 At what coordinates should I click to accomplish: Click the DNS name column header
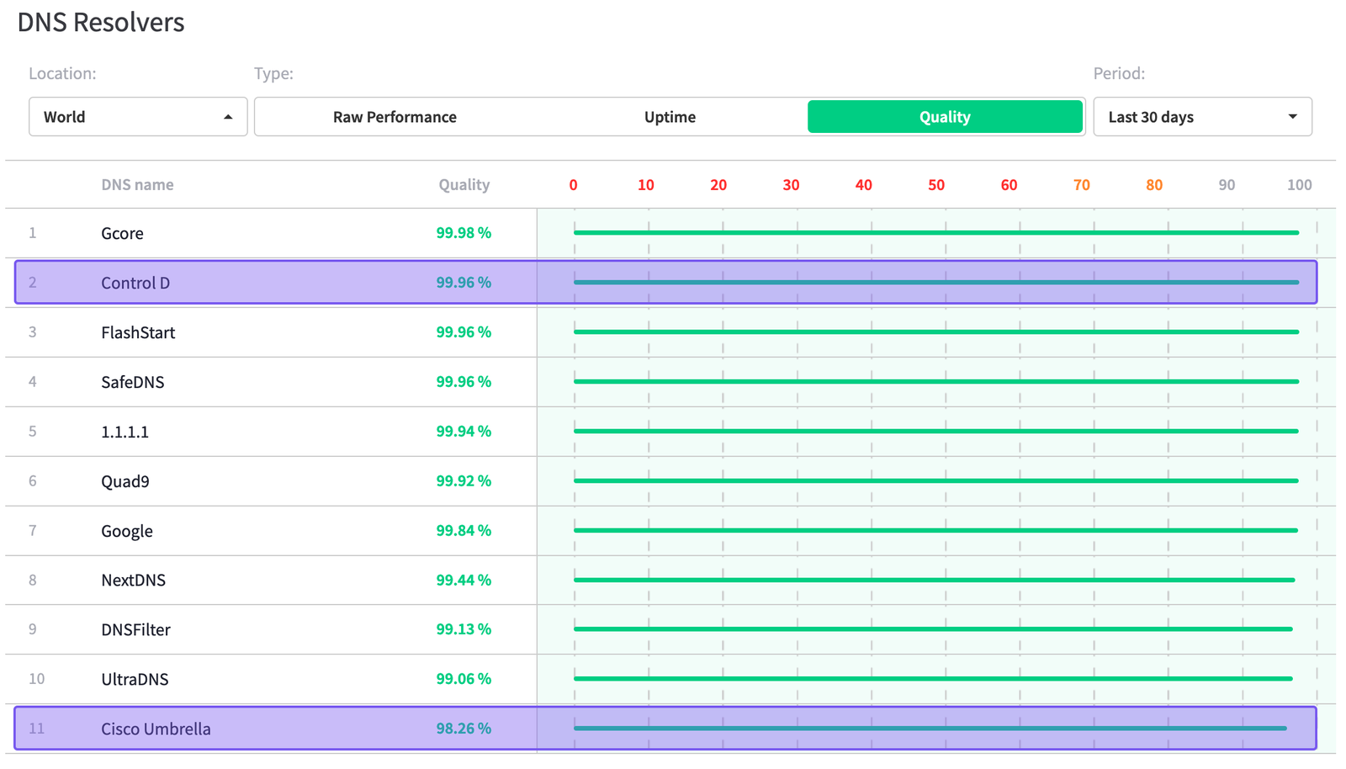137,185
